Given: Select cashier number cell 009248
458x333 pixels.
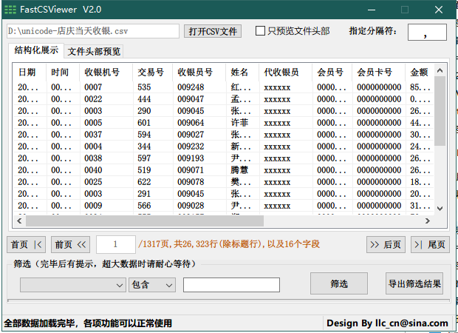Looking at the screenshot, I should click(191, 87).
